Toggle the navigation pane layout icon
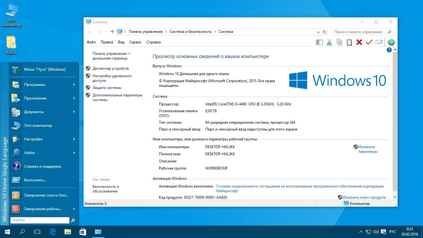This screenshot has width=423, height=238. tap(319, 42)
